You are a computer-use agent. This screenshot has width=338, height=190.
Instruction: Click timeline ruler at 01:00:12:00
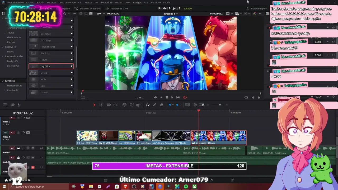pyautogui.click(x=151, y=113)
